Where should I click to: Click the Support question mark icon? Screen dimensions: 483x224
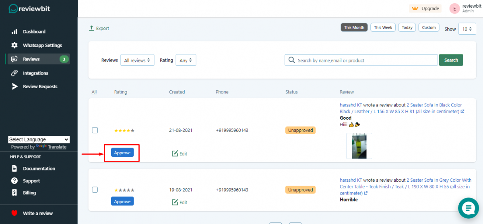point(14,181)
